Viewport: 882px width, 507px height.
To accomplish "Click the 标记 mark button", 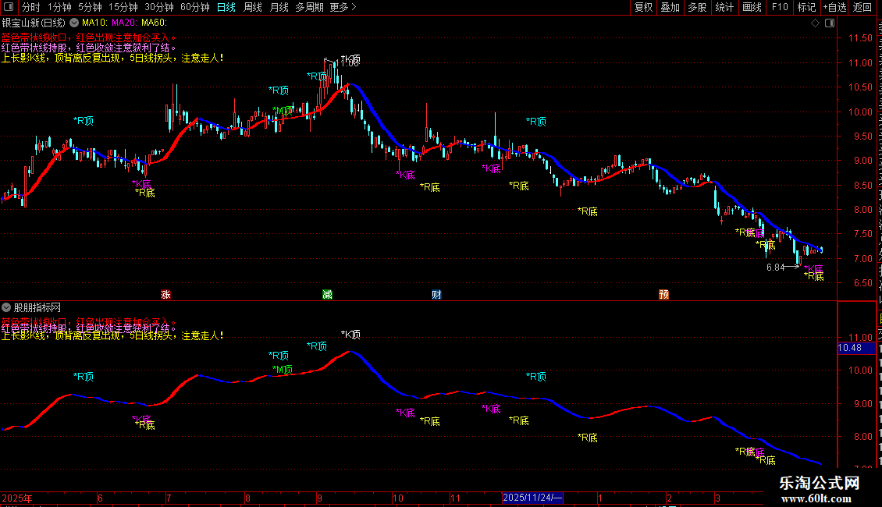I will 806,7.
